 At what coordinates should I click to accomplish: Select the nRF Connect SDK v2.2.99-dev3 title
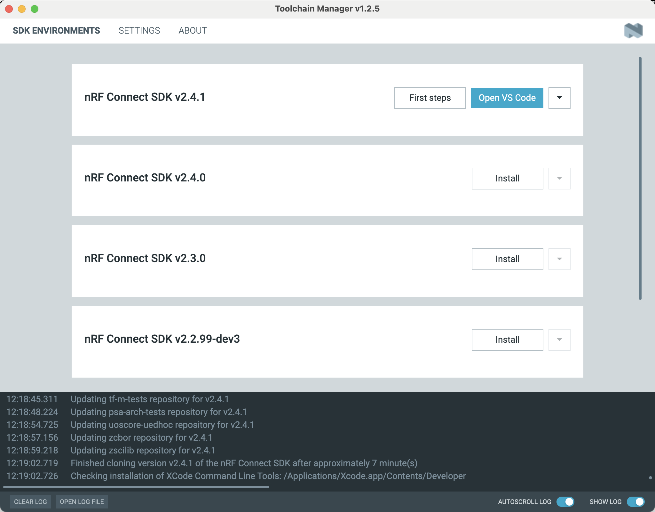(x=162, y=339)
